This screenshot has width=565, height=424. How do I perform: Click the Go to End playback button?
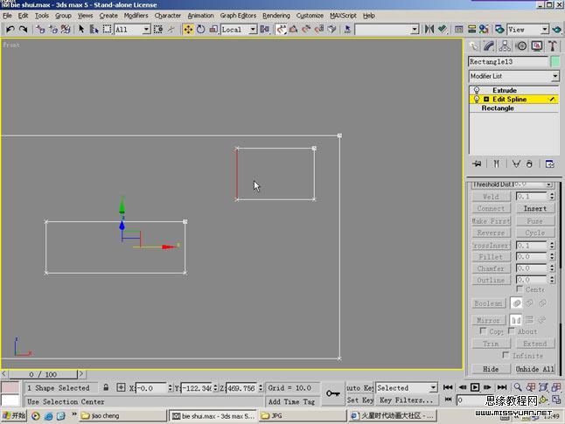pyautogui.click(x=502, y=387)
